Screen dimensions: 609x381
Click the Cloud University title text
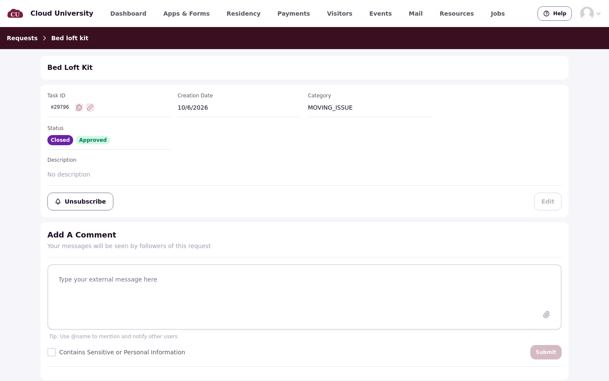pyautogui.click(x=62, y=14)
